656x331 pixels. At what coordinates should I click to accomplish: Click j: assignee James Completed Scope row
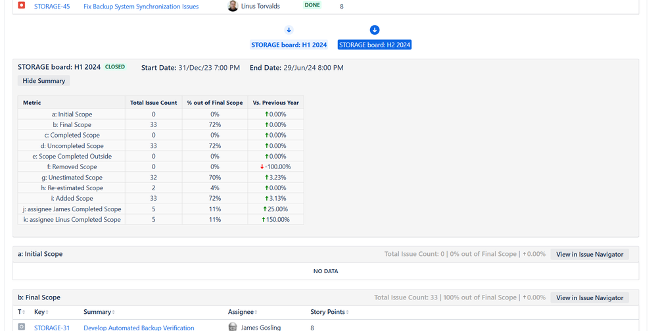pos(160,209)
